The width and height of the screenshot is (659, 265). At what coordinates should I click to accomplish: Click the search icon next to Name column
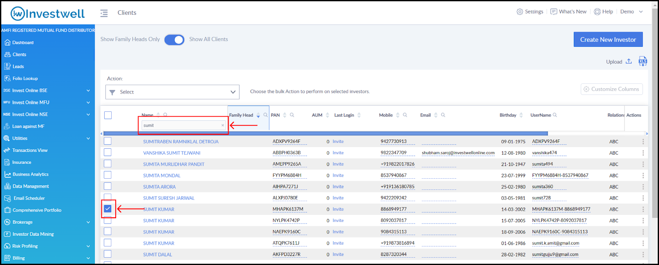click(165, 115)
